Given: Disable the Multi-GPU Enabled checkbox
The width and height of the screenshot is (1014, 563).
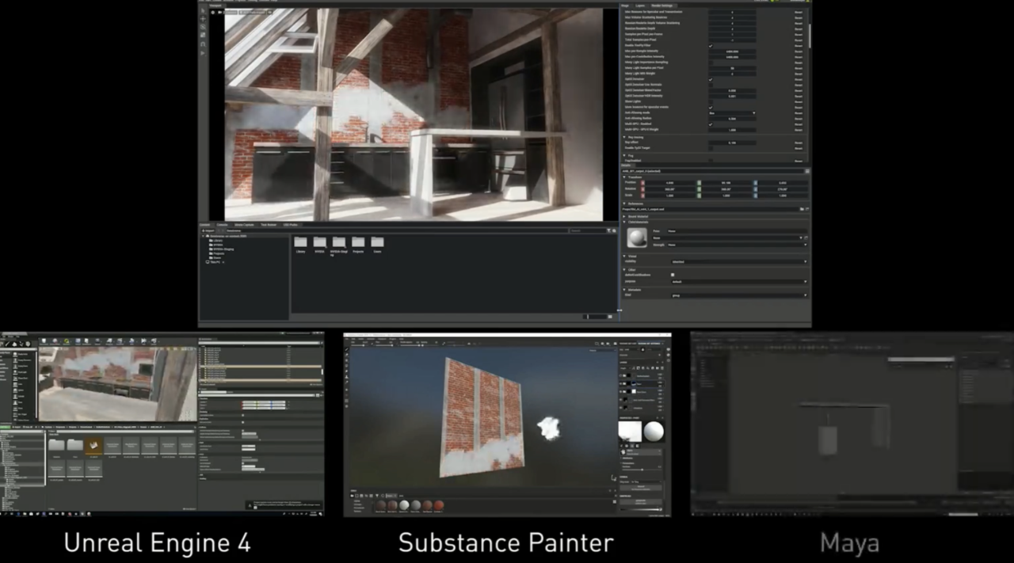Looking at the screenshot, I should tap(711, 124).
